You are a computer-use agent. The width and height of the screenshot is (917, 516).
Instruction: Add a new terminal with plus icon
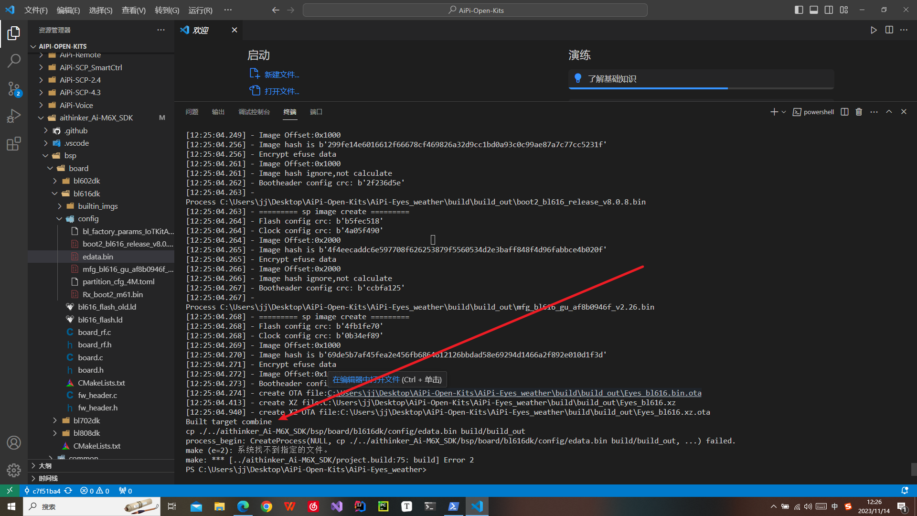pos(774,112)
